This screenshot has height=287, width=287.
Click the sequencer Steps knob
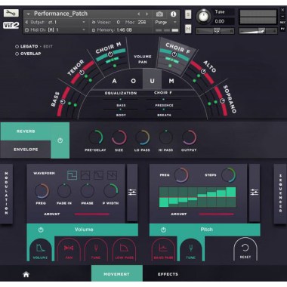click(x=228, y=175)
